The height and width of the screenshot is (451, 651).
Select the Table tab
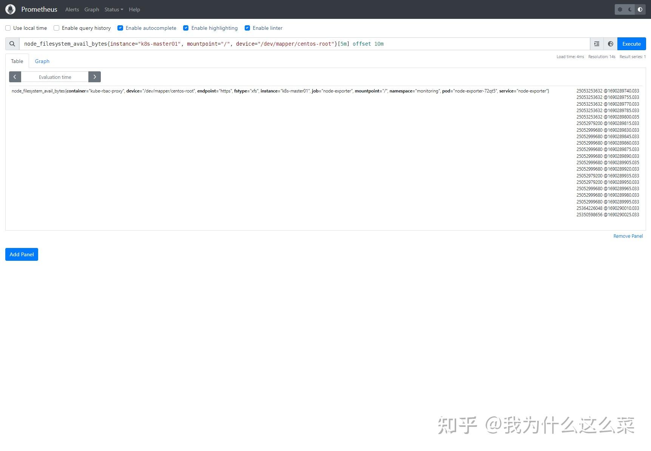click(17, 61)
